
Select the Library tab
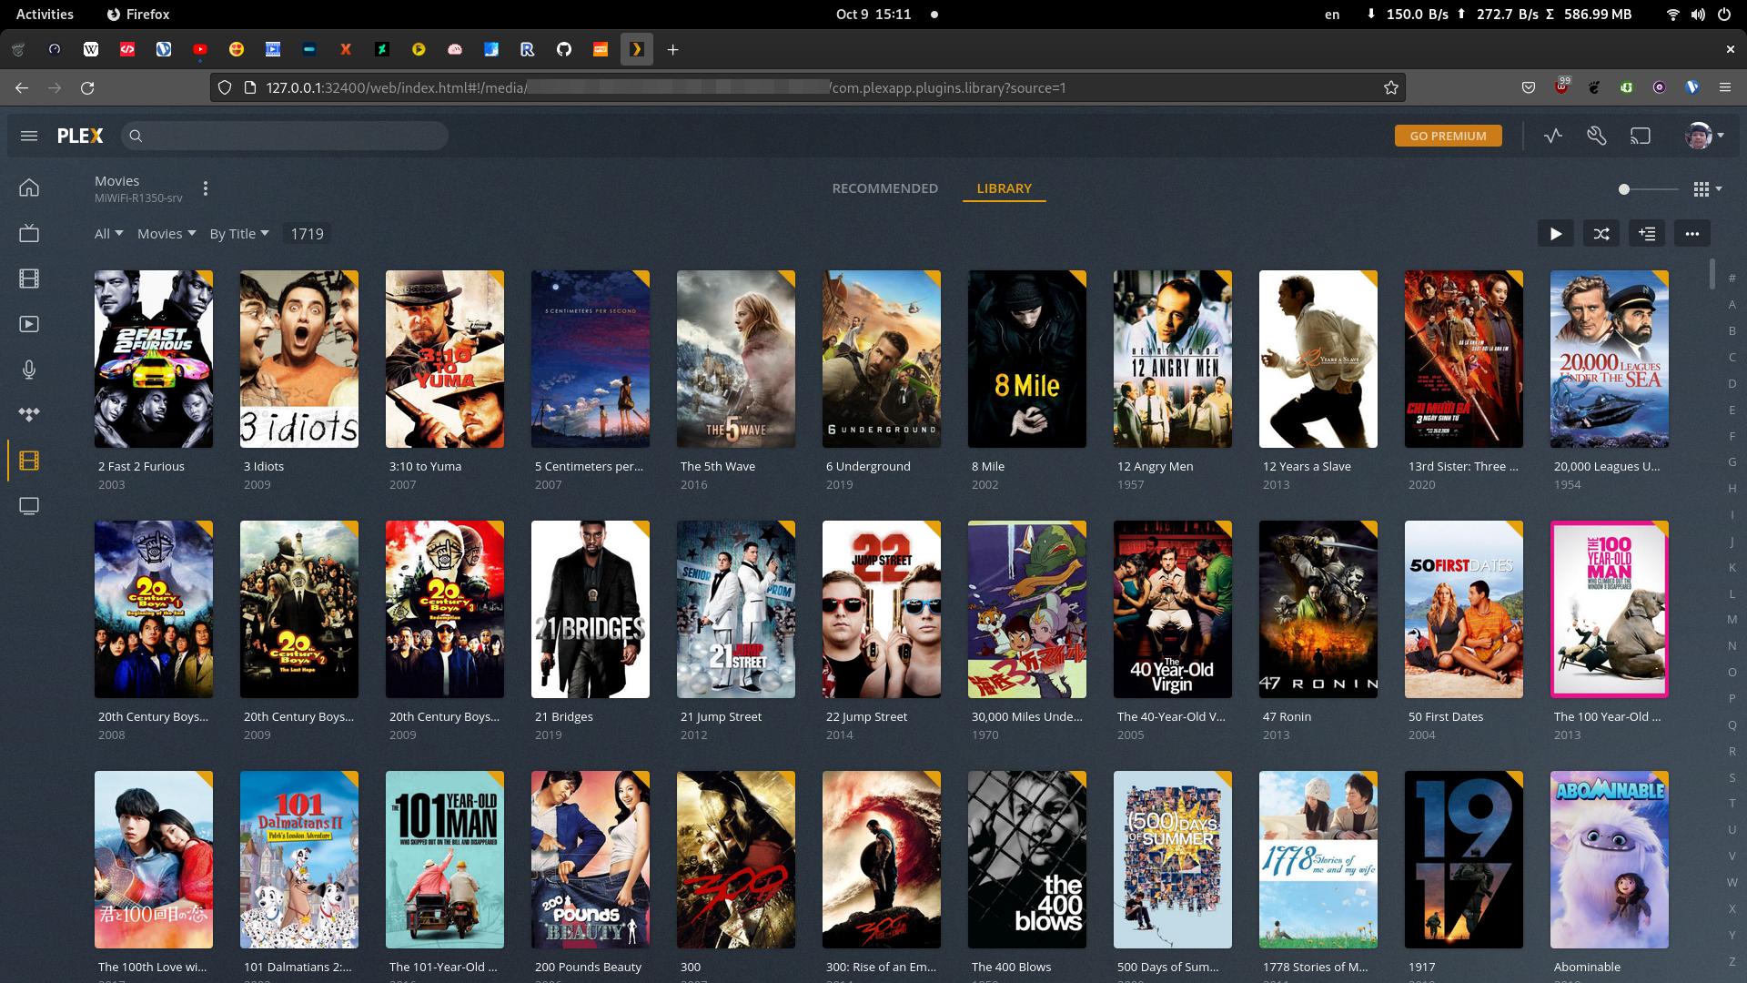pos(1004,188)
